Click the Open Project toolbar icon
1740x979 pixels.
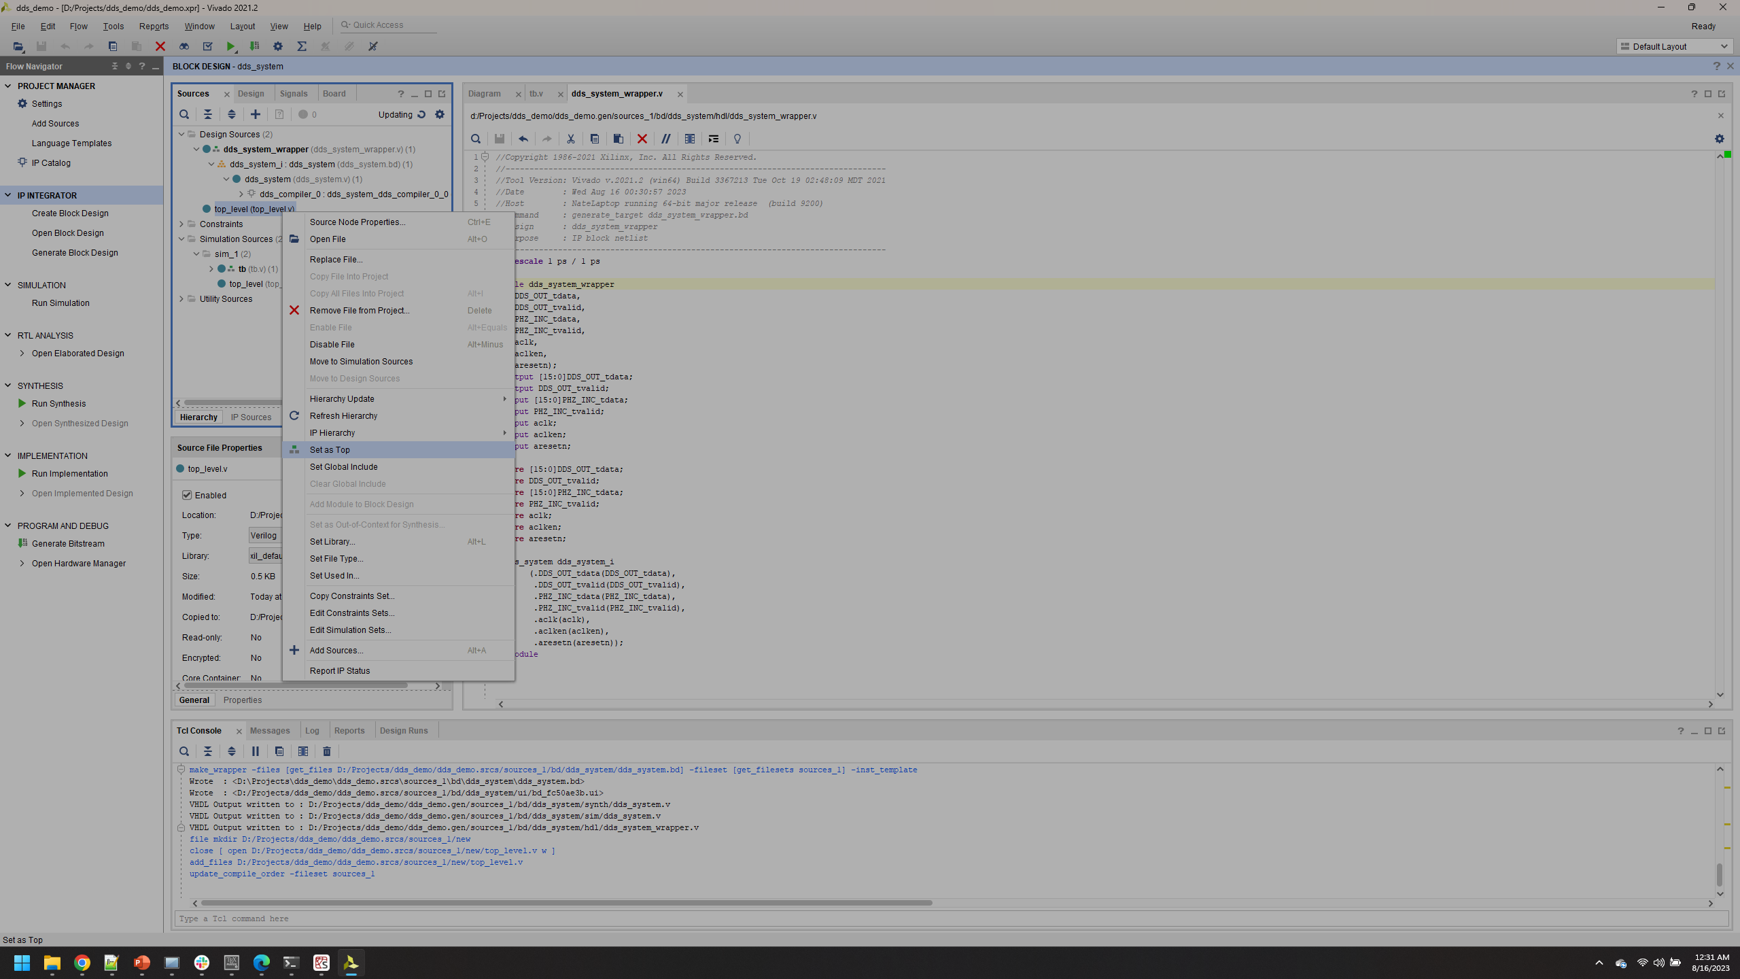18,46
